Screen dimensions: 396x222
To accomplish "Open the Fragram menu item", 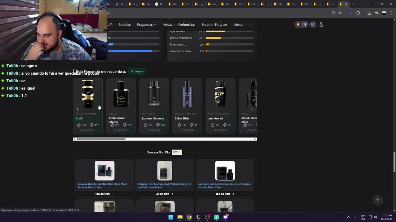I will coord(221,25).
